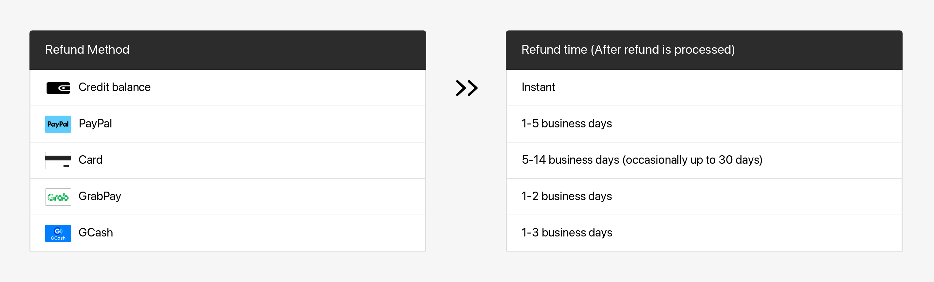
Task: Select the "1-5 business days" text
Action: [566, 124]
